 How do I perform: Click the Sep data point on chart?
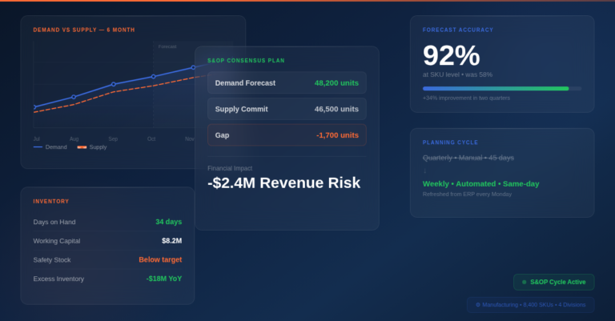click(x=113, y=84)
